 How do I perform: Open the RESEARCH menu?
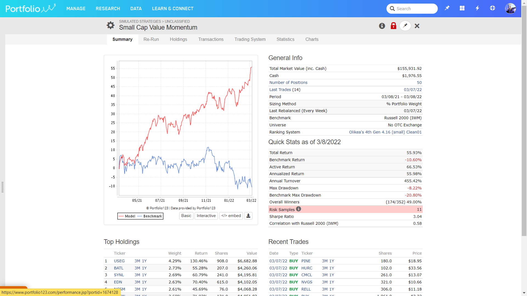tap(108, 8)
